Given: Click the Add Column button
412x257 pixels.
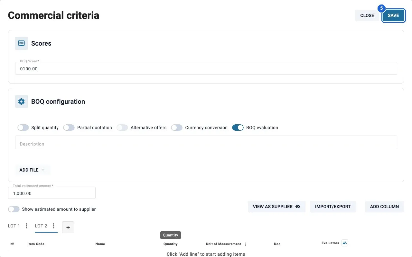Looking at the screenshot, I should coord(384,207).
